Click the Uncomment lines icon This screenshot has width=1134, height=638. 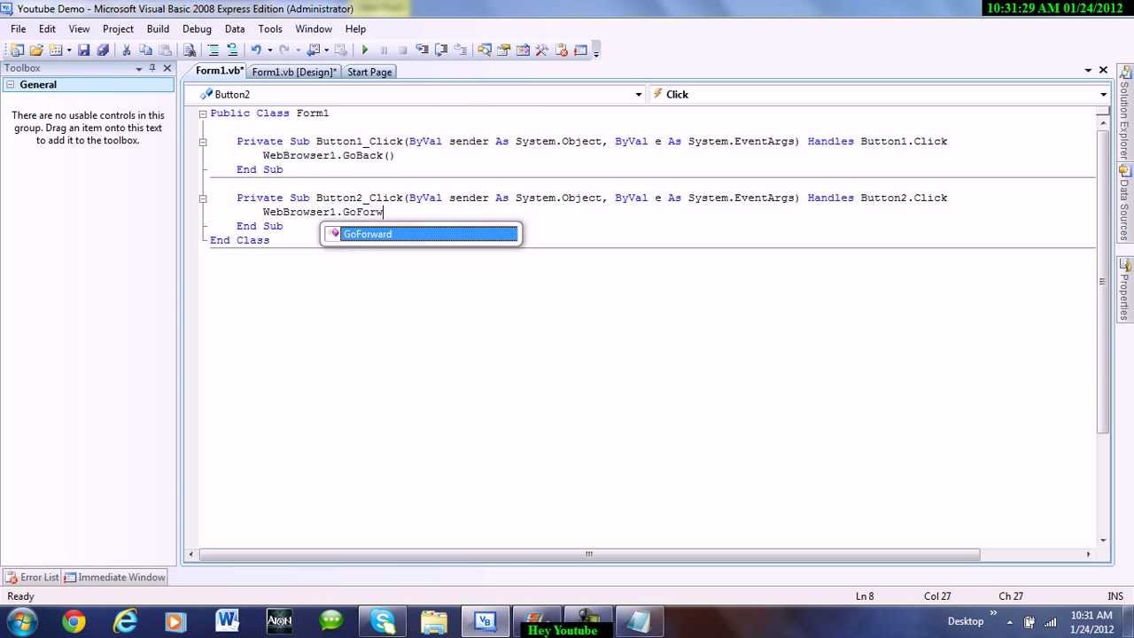(x=232, y=51)
